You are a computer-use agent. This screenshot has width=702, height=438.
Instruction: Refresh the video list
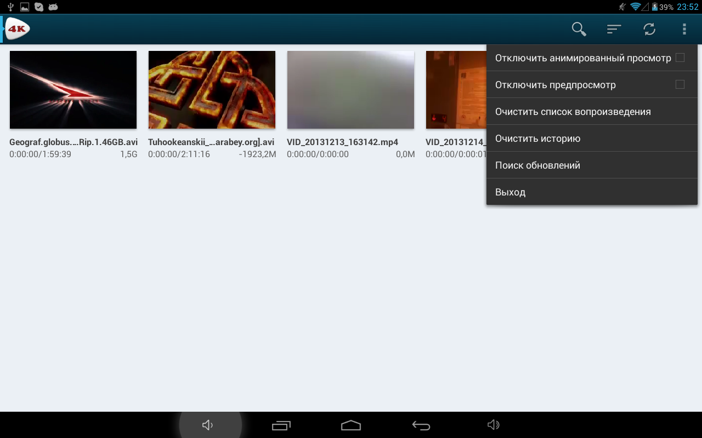point(649,29)
